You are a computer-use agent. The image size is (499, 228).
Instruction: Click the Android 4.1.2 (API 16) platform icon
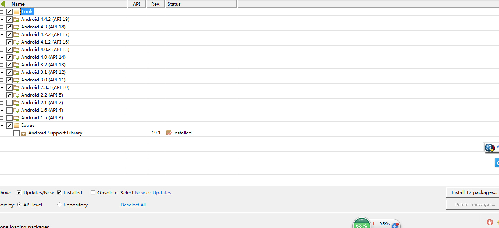[16, 42]
